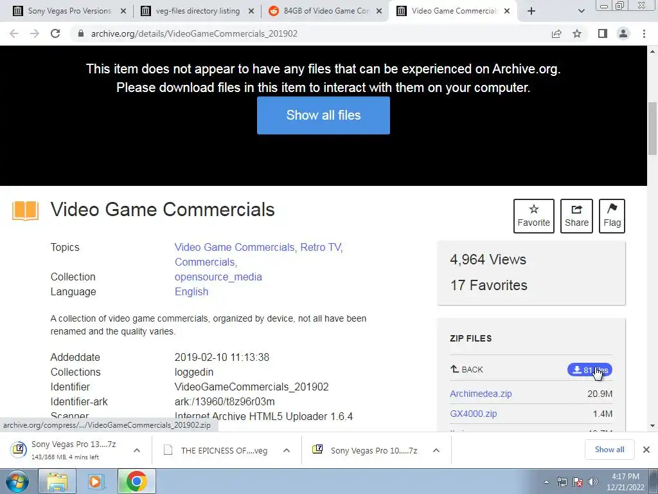
Task: Open the Chrome profile avatar
Action: [623, 33]
